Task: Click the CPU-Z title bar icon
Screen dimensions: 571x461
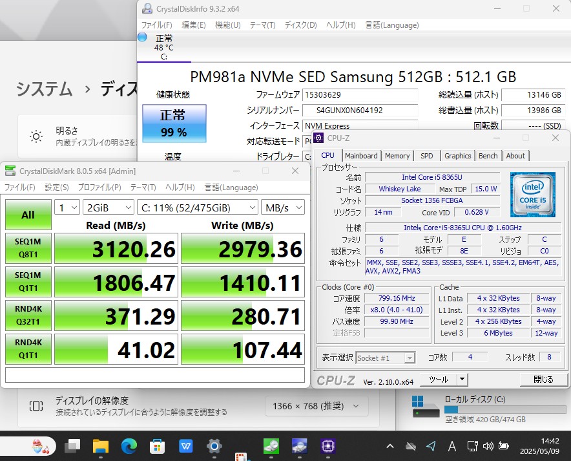Action: click(x=318, y=138)
